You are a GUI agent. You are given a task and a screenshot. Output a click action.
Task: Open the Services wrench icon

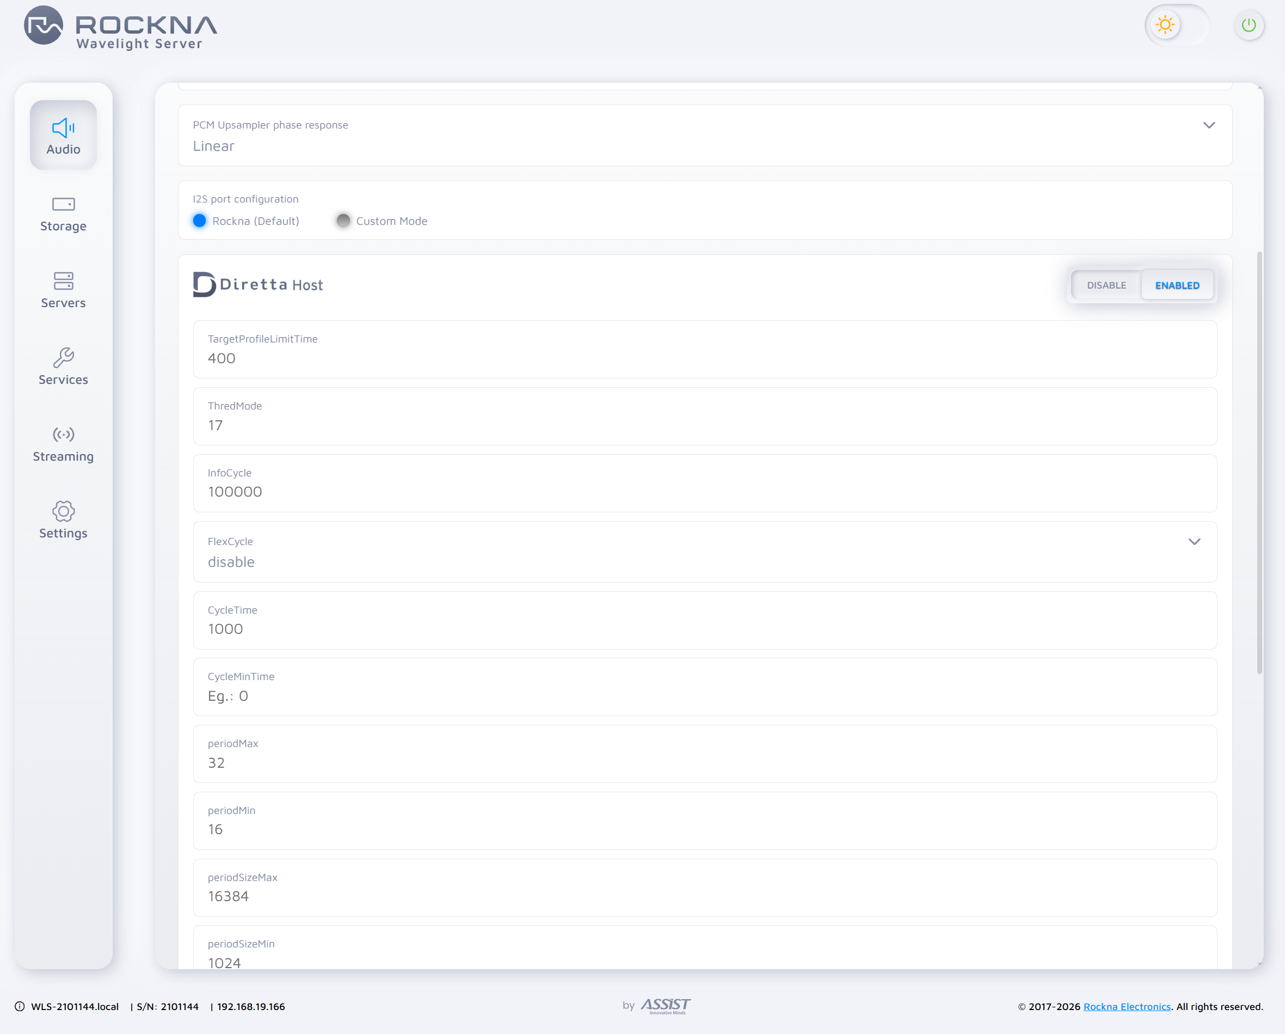pos(63,358)
